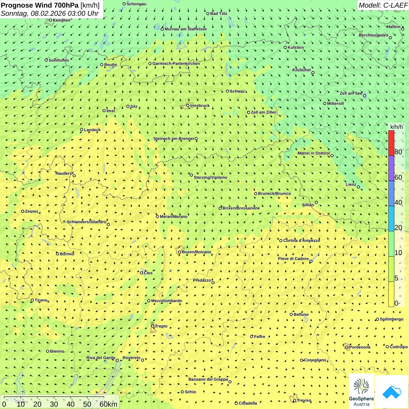Click the 'Bassano del Grappa' label
Image resolution: width=409 pixels, height=409 pixels.
click(x=208, y=379)
